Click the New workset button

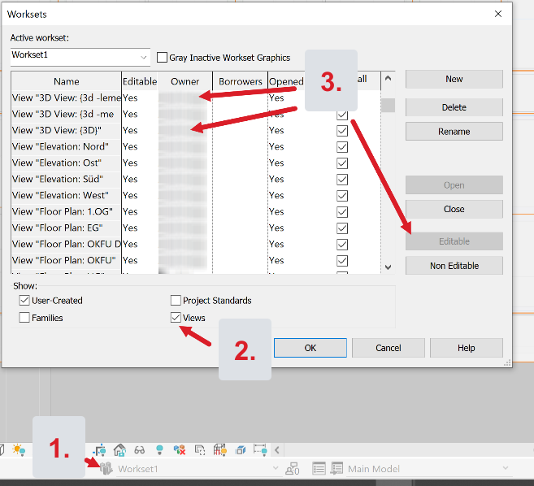click(454, 79)
